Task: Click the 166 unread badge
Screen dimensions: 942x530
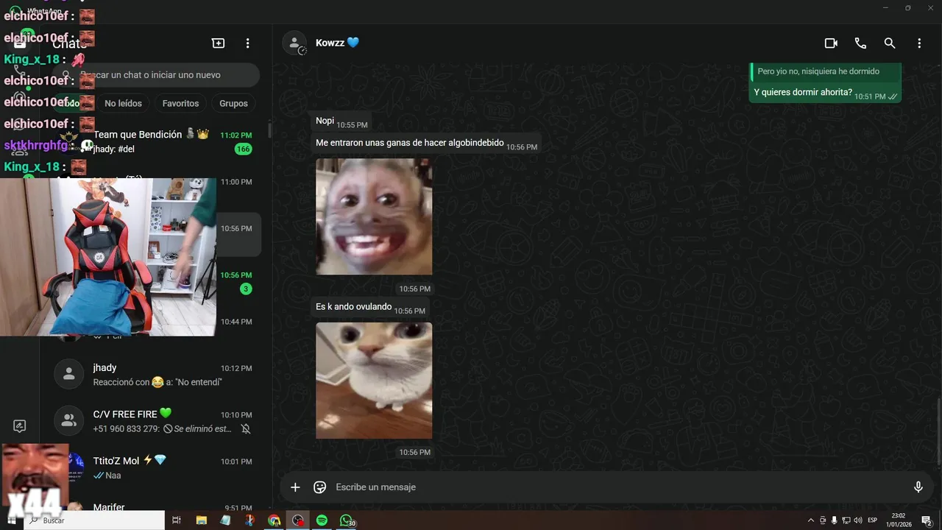Action: [x=243, y=149]
